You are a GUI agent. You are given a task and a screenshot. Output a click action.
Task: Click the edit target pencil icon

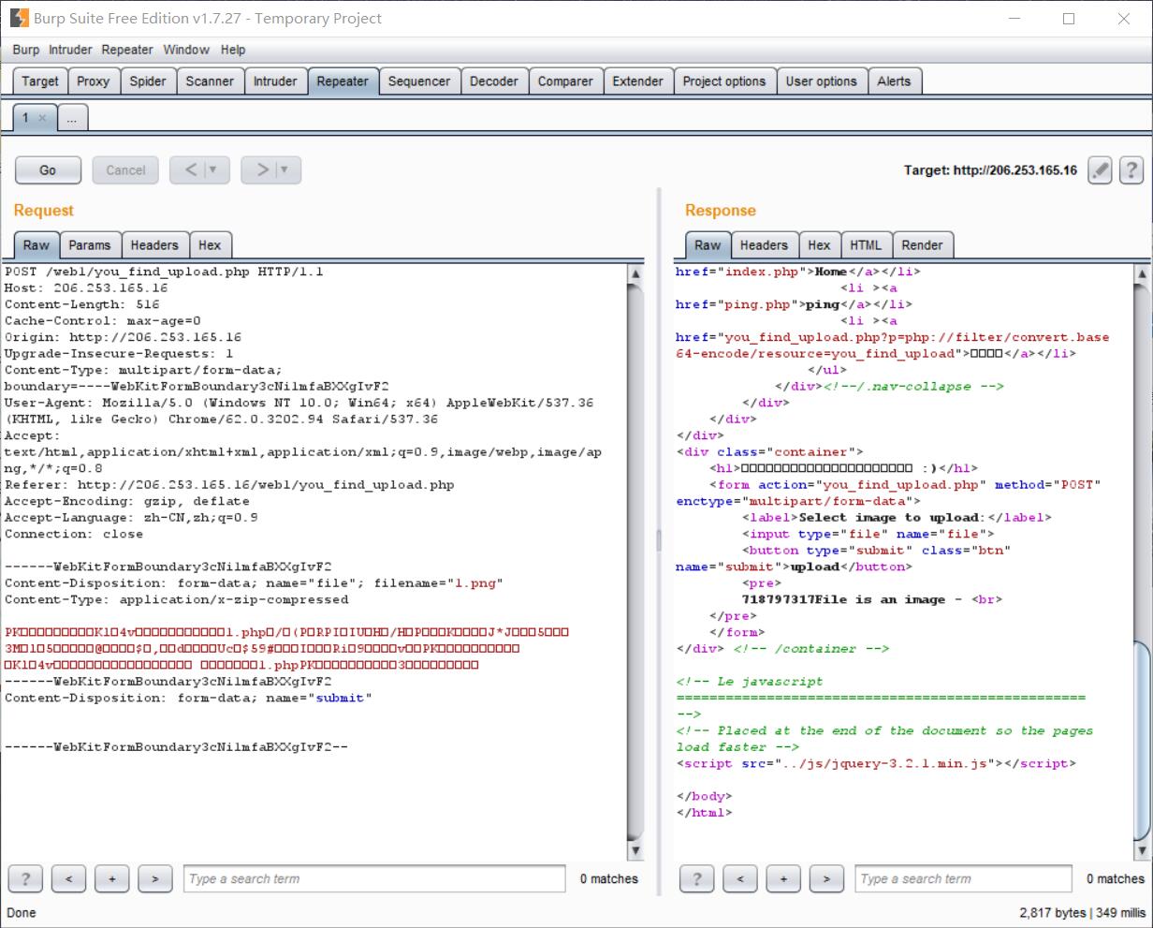tap(1100, 169)
